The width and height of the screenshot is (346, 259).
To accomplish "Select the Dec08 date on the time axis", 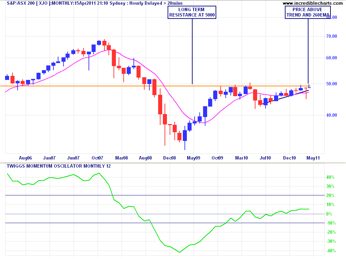I will (169, 158).
